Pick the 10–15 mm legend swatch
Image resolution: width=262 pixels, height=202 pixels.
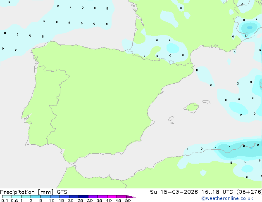[x=55, y=197]
